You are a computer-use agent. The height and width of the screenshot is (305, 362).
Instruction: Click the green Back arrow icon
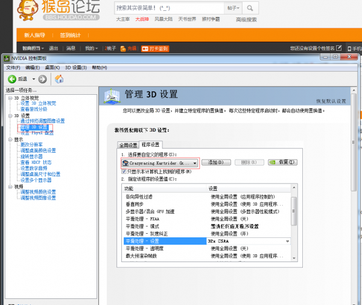click(x=12, y=79)
